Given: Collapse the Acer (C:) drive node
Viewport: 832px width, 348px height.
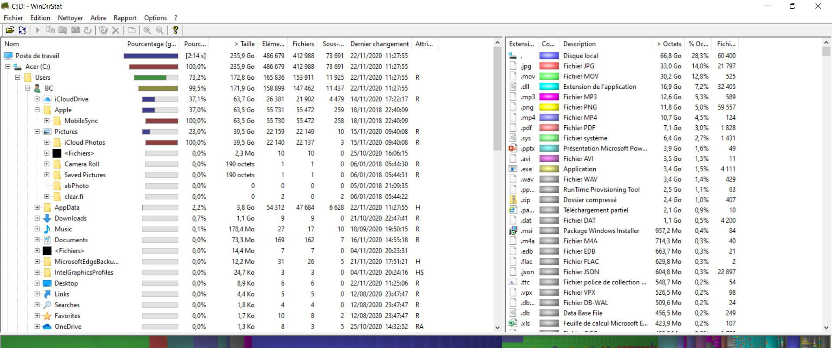Looking at the screenshot, I should coord(8,66).
